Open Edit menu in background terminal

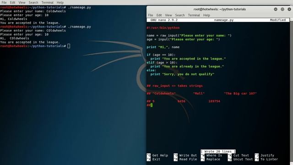pyautogui.click(x=12, y=2)
